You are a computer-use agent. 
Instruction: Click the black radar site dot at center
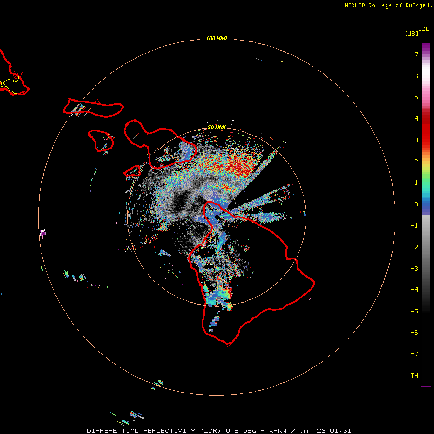pos(217,217)
